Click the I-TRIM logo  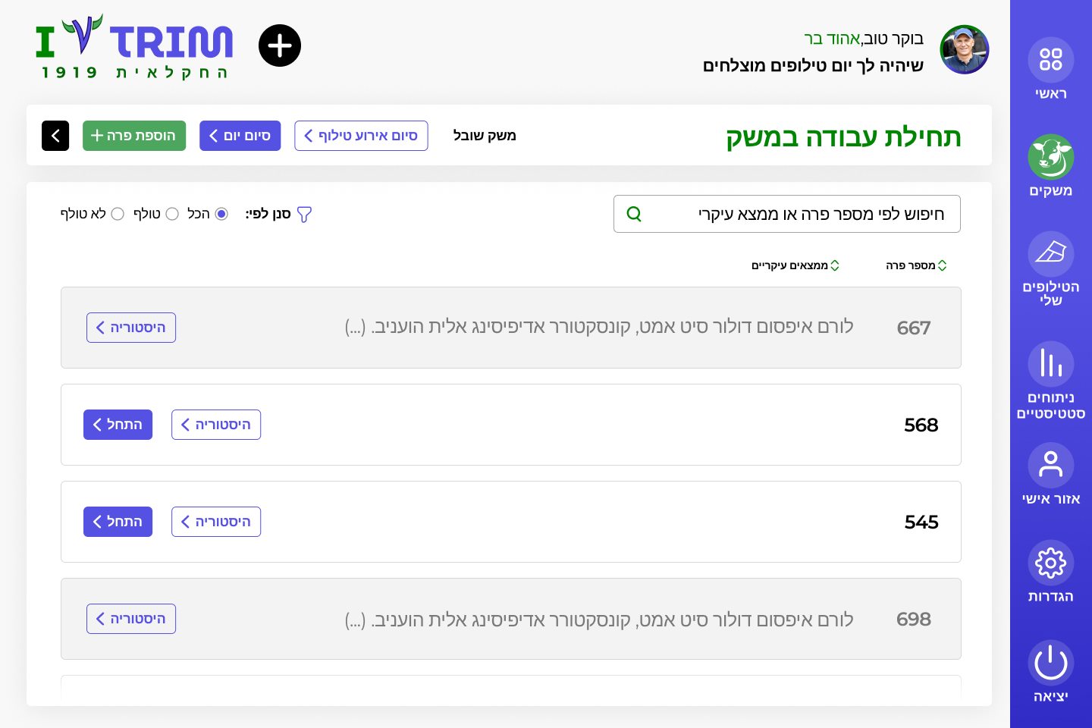[x=134, y=46]
